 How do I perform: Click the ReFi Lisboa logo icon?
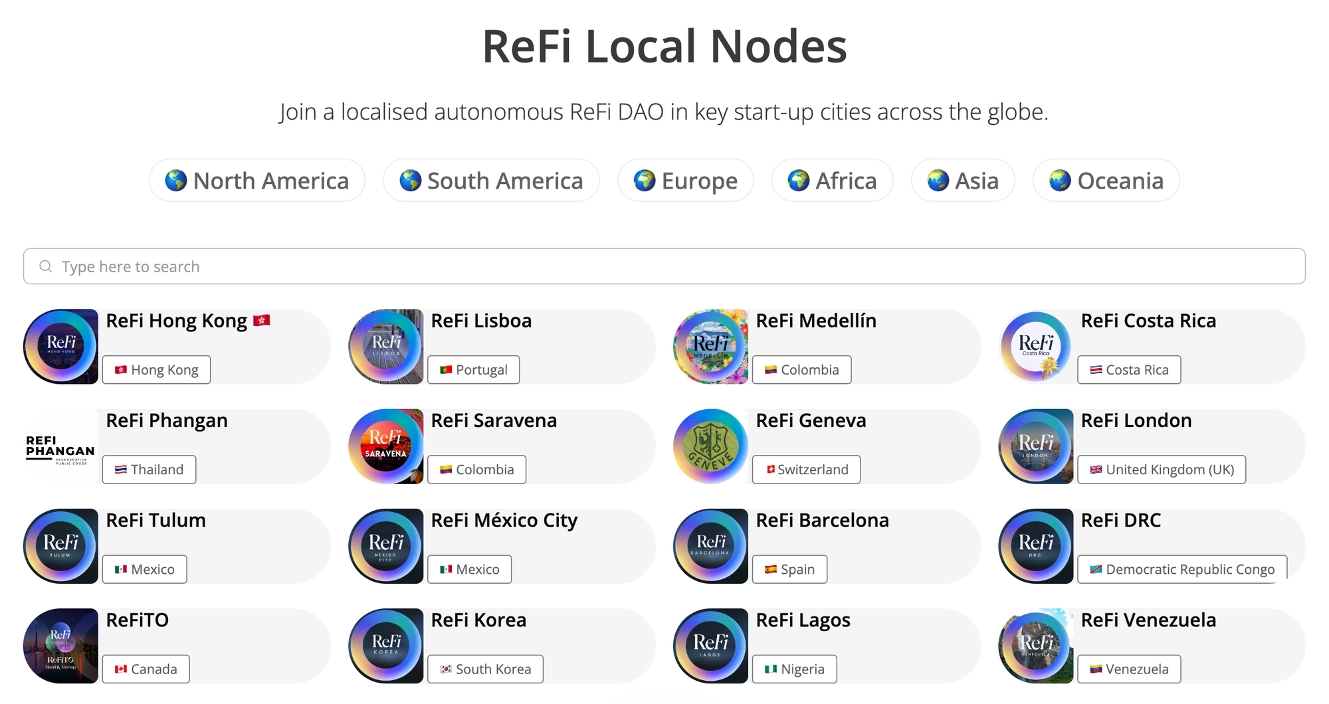(386, 347)
